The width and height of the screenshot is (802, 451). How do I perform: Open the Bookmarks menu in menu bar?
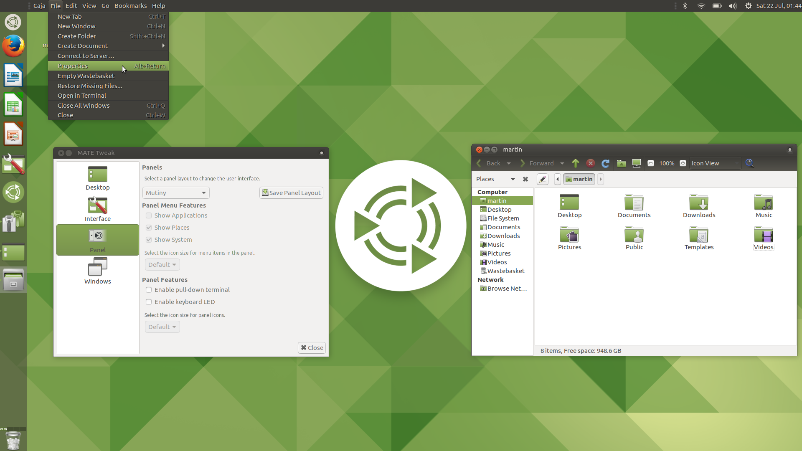[130, 6]
